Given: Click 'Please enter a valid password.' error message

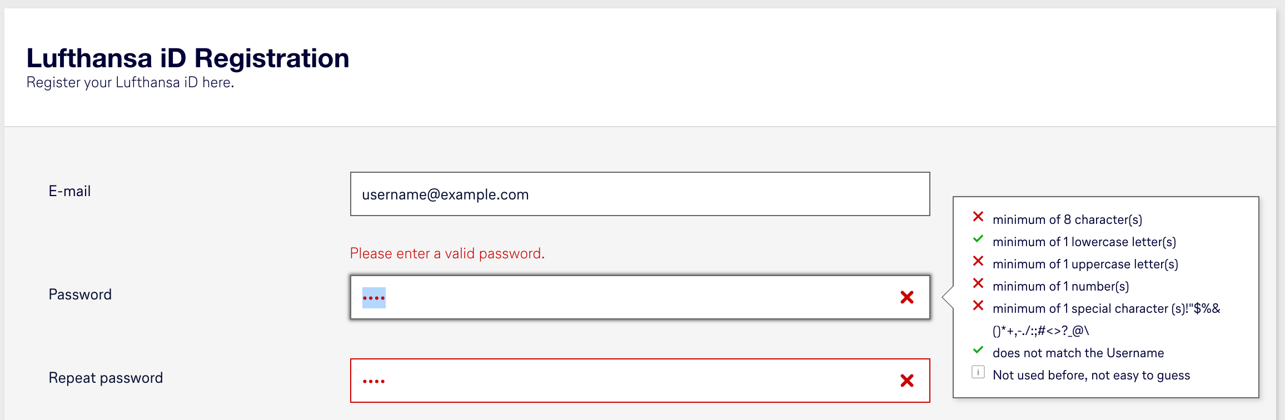Looking at the screenshot, I should point(447,253).
